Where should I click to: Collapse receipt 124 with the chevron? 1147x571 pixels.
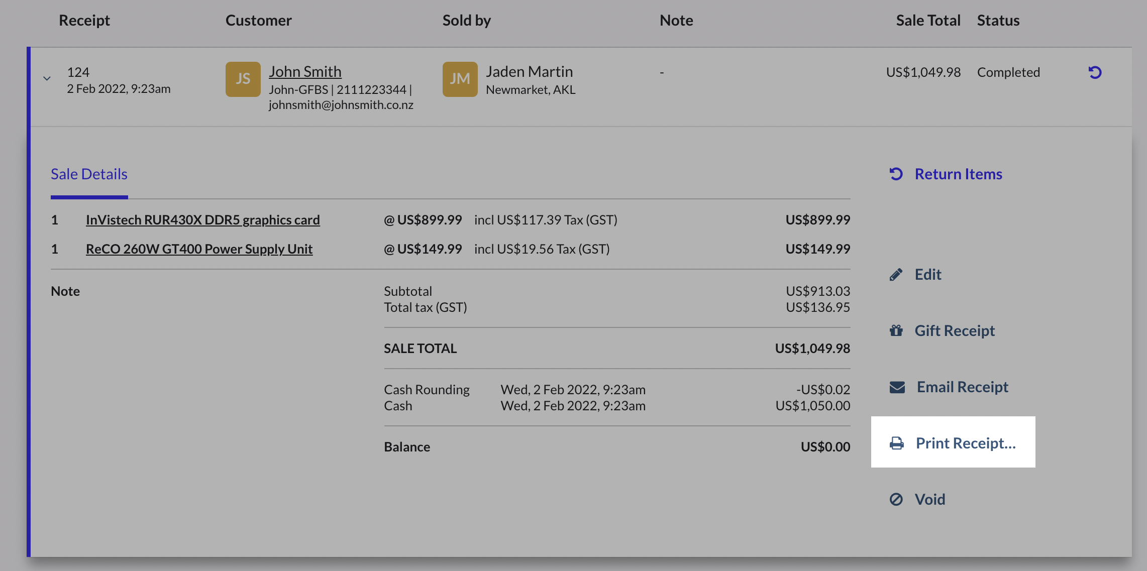pyautogui.click(x=47, y=78)
